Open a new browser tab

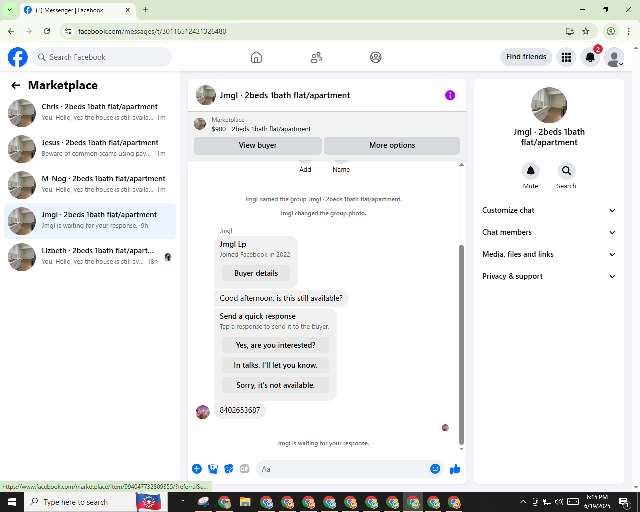tap(146, 10)
